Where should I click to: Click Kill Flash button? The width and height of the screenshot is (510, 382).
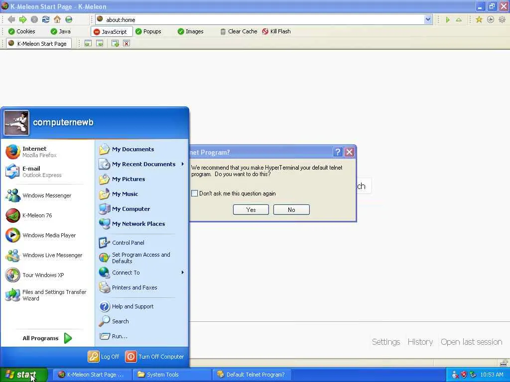pos(276,31)
